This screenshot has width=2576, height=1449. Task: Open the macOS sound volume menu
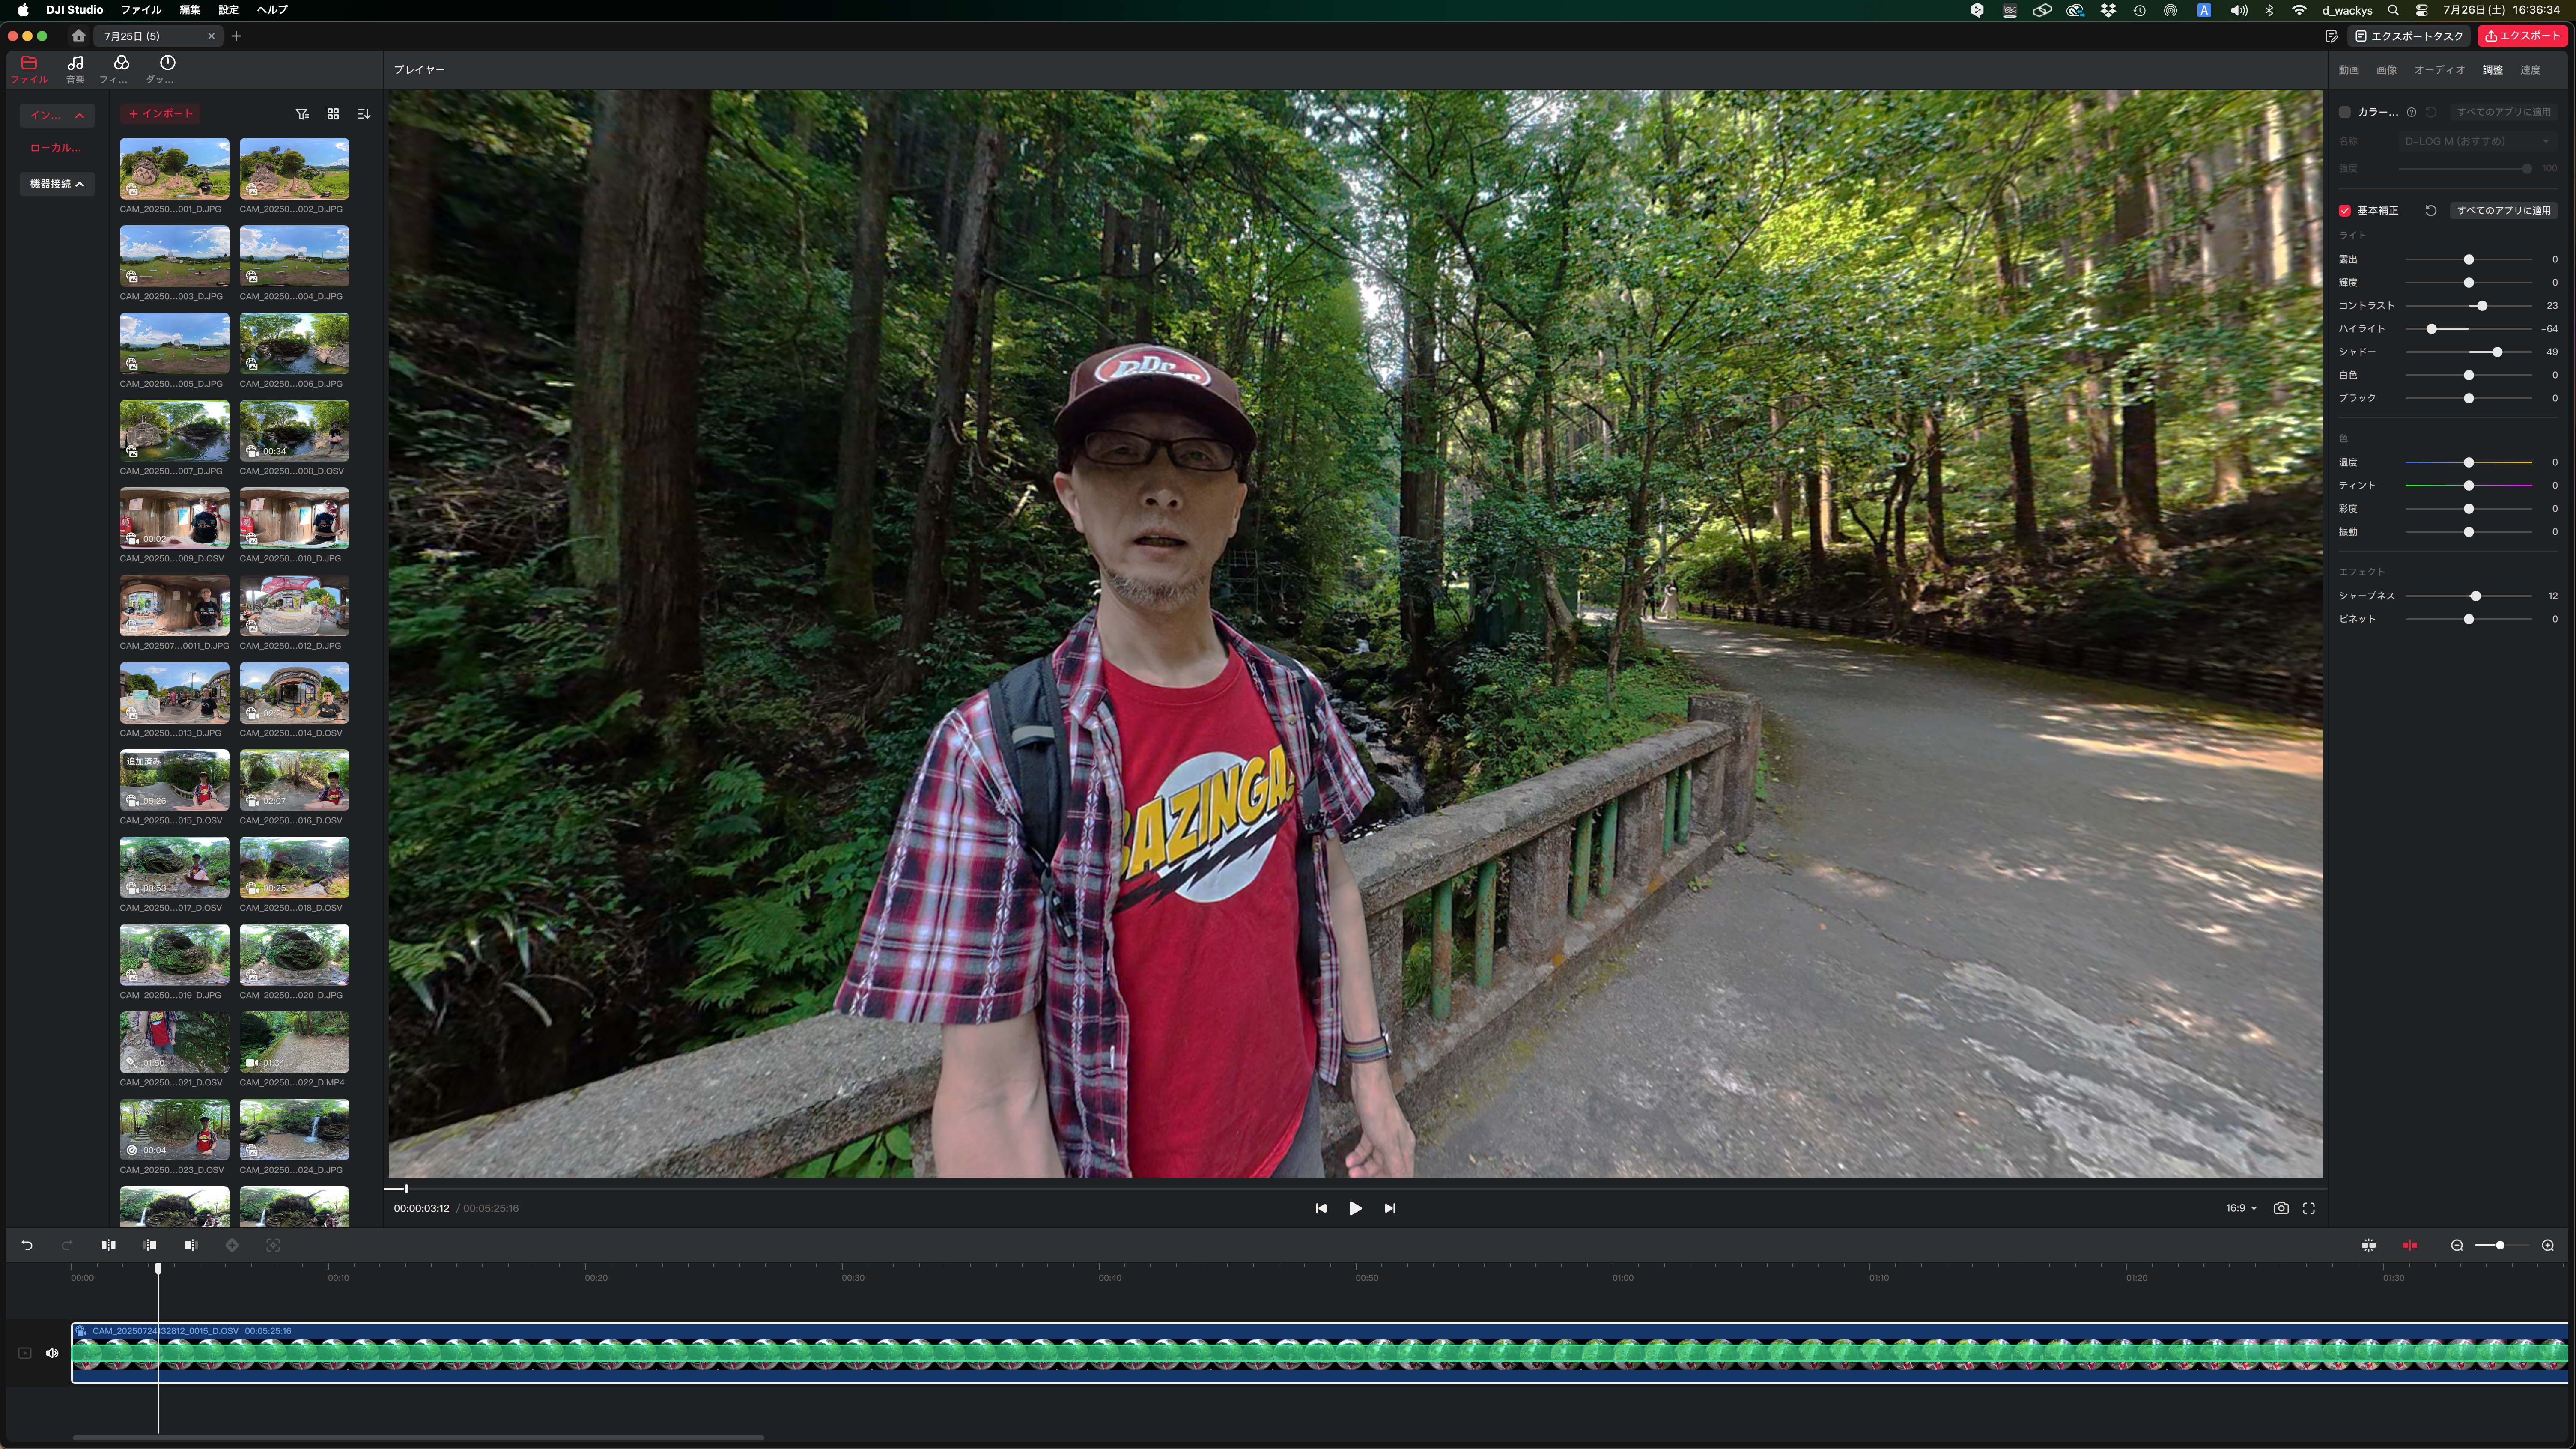pyautogui.click(x=2239, y=10)
